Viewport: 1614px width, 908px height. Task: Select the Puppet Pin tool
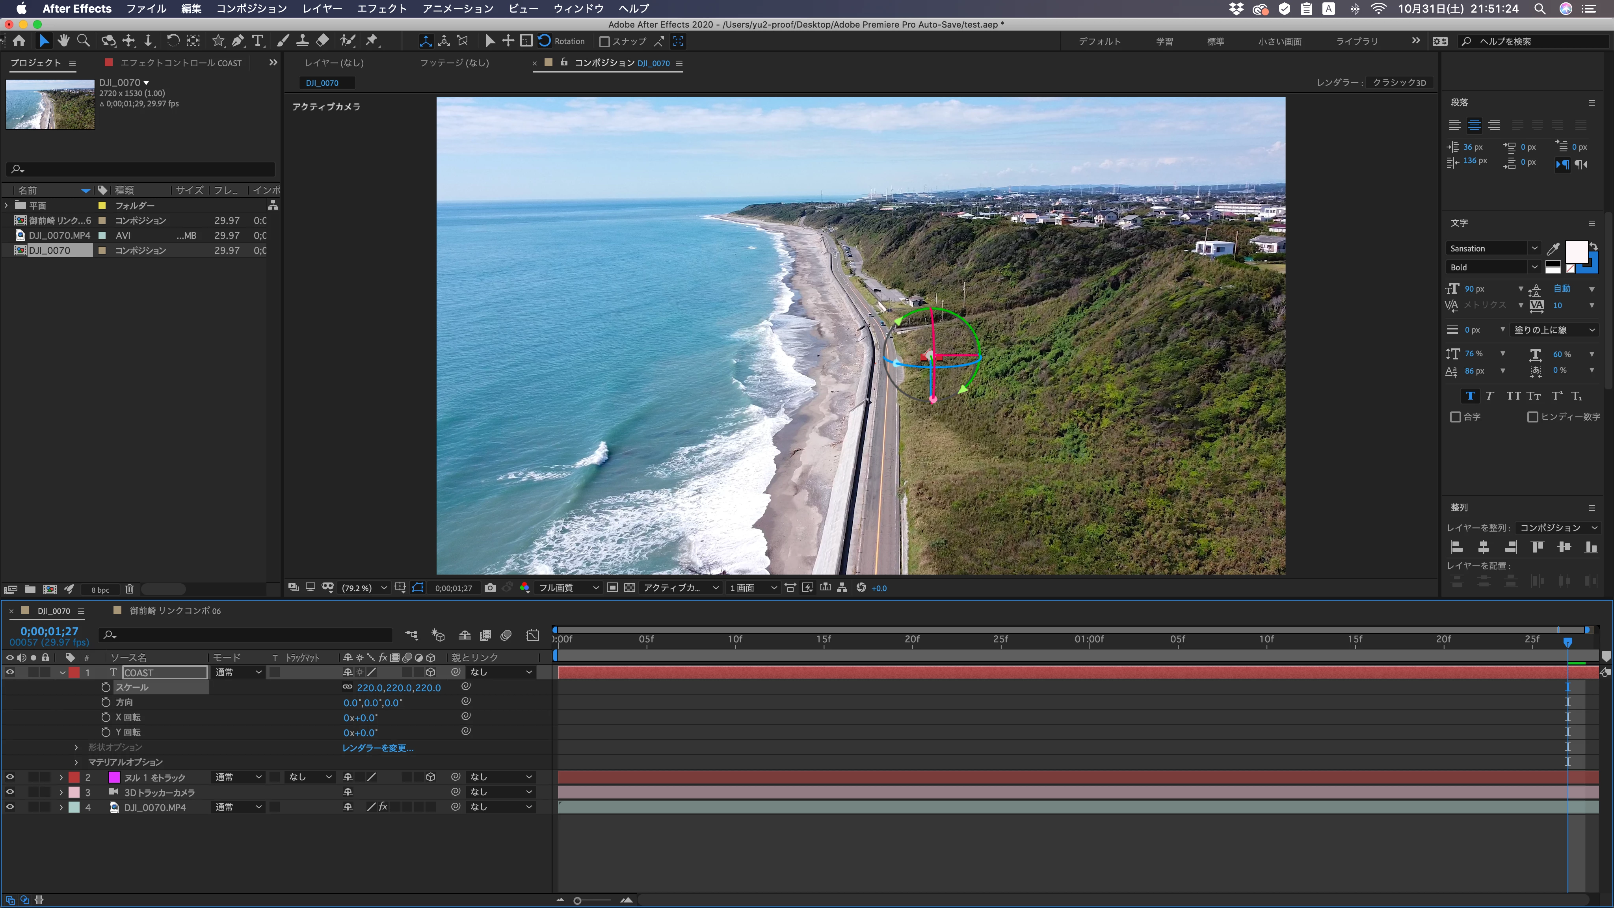[x=372, y=41]
